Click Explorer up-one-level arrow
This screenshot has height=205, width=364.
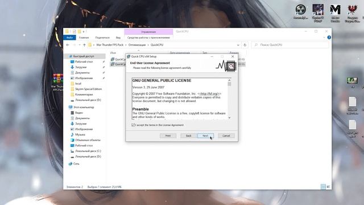coord(84,45)
